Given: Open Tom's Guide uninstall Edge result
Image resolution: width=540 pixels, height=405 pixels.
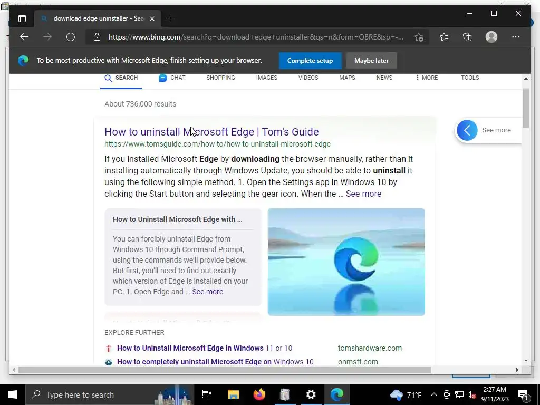Looking at the screenshot, I should (x=211, y=131).
